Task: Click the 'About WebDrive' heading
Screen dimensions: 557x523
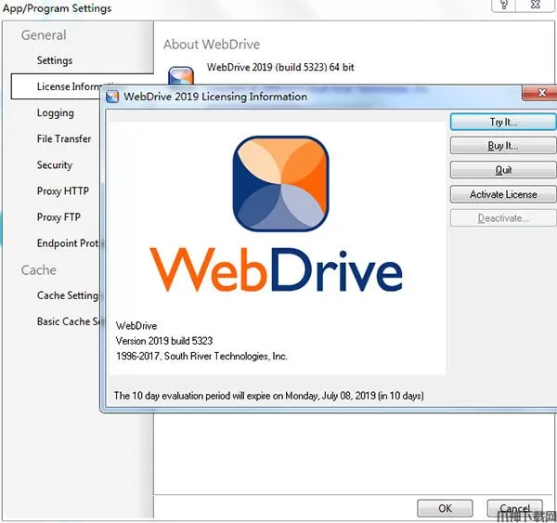Action: pyautogui.click(x=212, y=45)
